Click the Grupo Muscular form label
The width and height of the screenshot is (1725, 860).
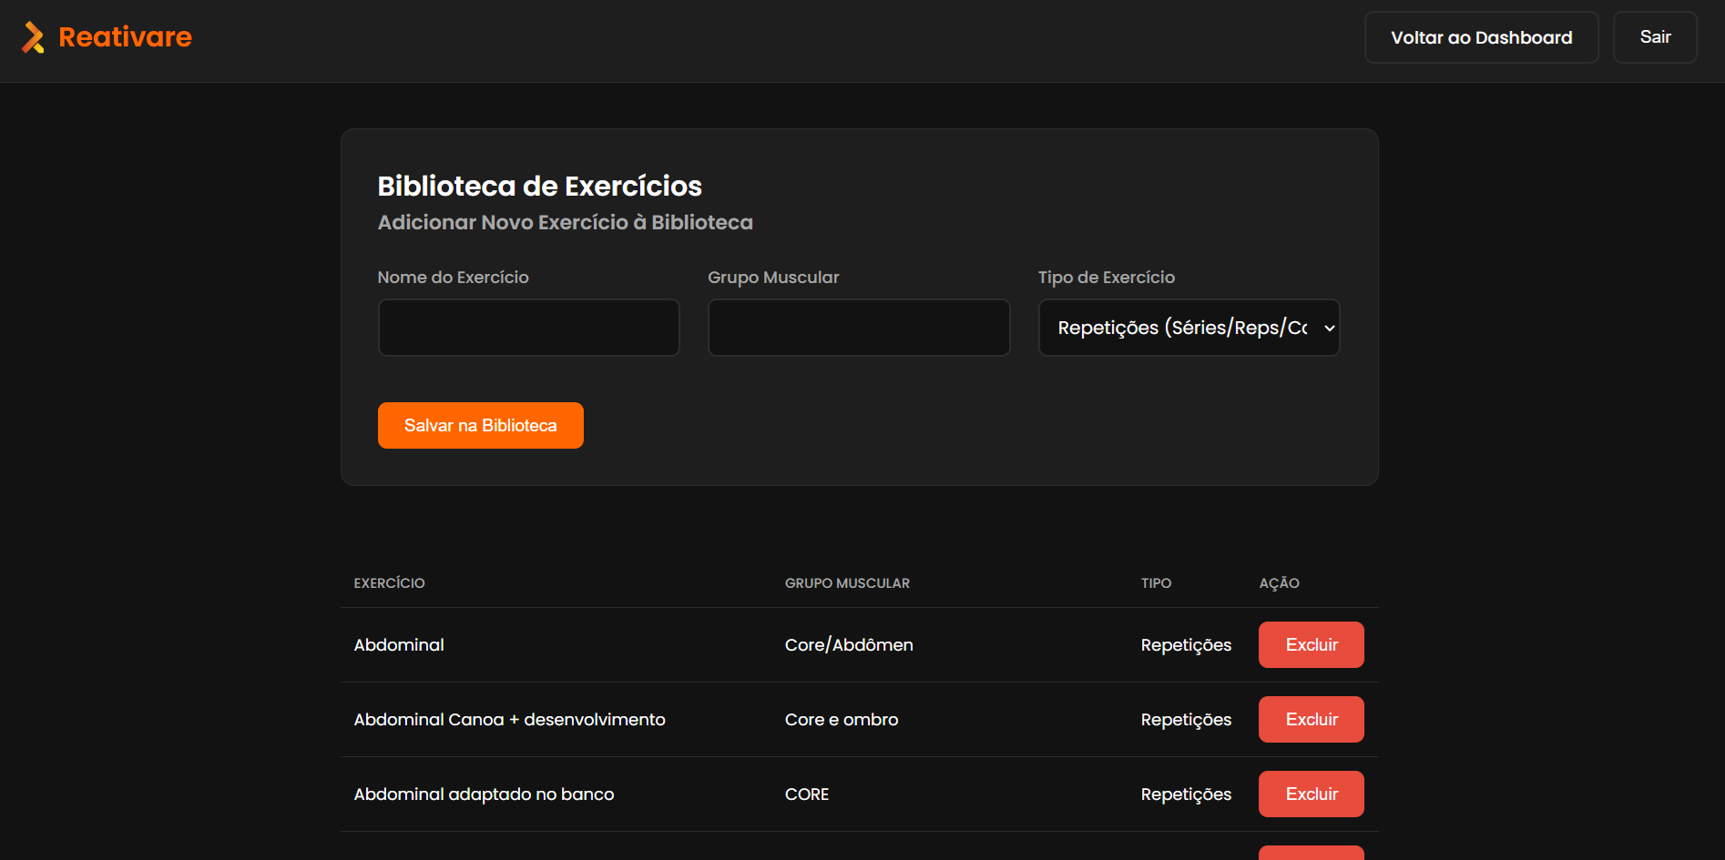(773, 278)
